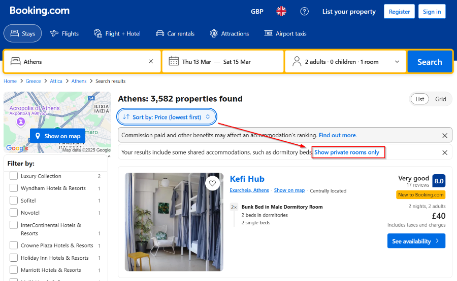This screenshot has height=281, width=457.
Task: Click the Sign in button
Action: pos(432,11)
